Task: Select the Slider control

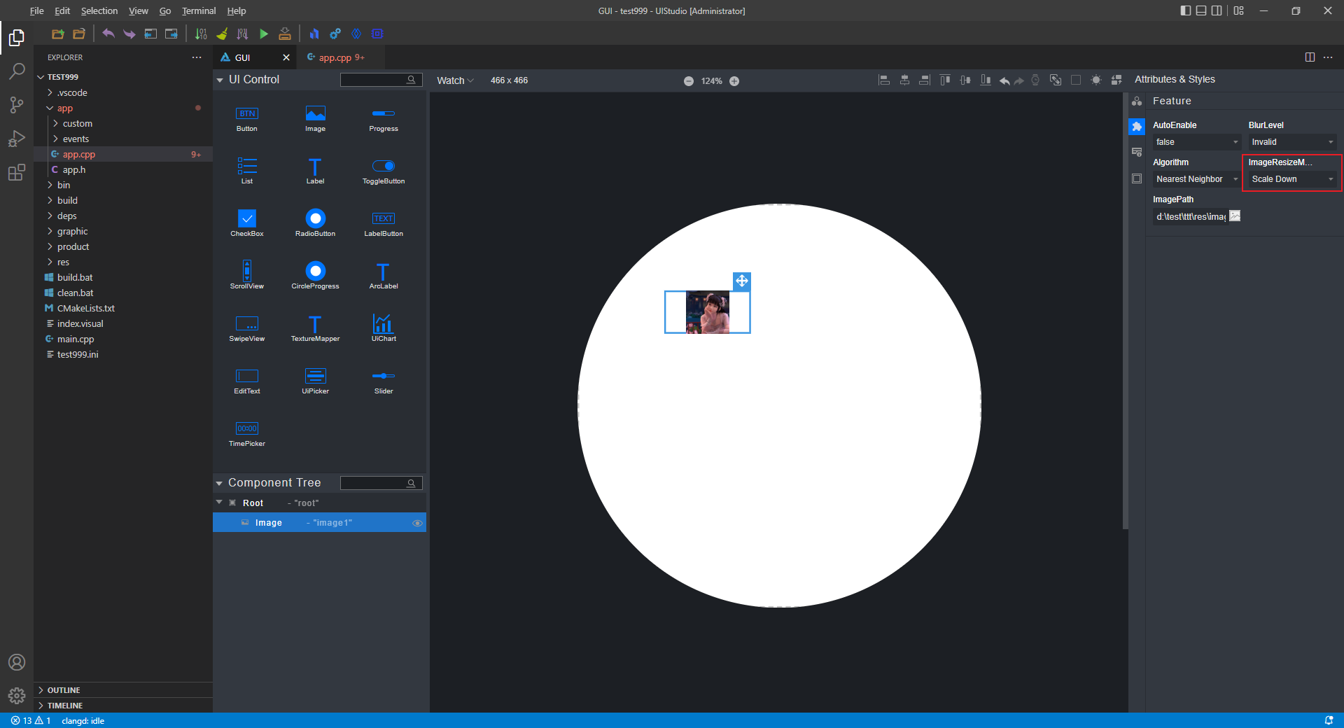Action: click(x=383, y=377)
